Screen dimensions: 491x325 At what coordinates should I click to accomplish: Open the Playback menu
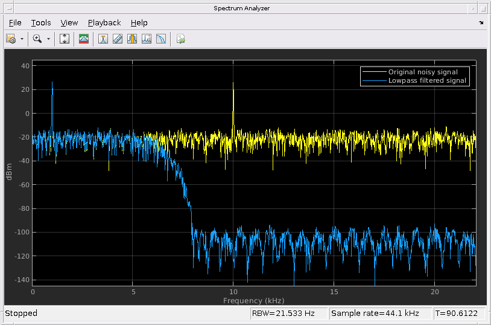coord(104,23)
